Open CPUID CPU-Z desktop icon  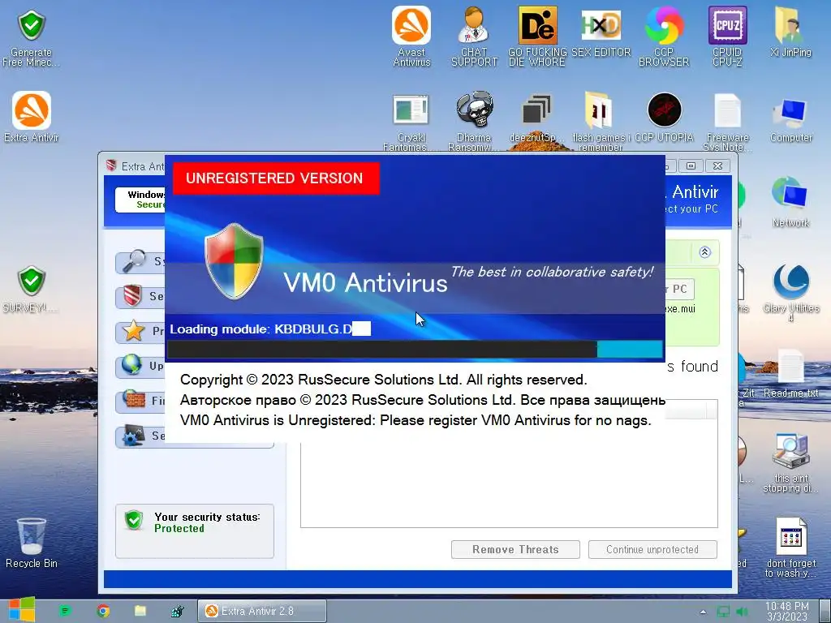[728, 36]
